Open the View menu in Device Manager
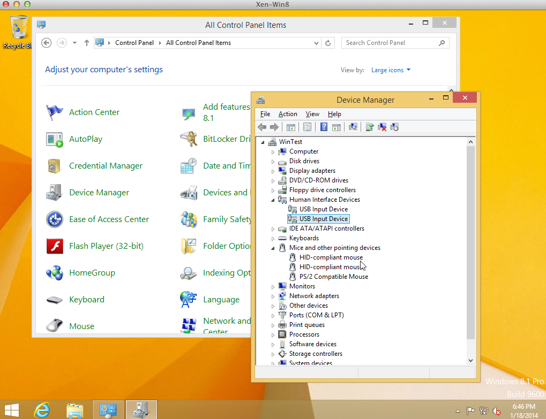 (312, 114)
